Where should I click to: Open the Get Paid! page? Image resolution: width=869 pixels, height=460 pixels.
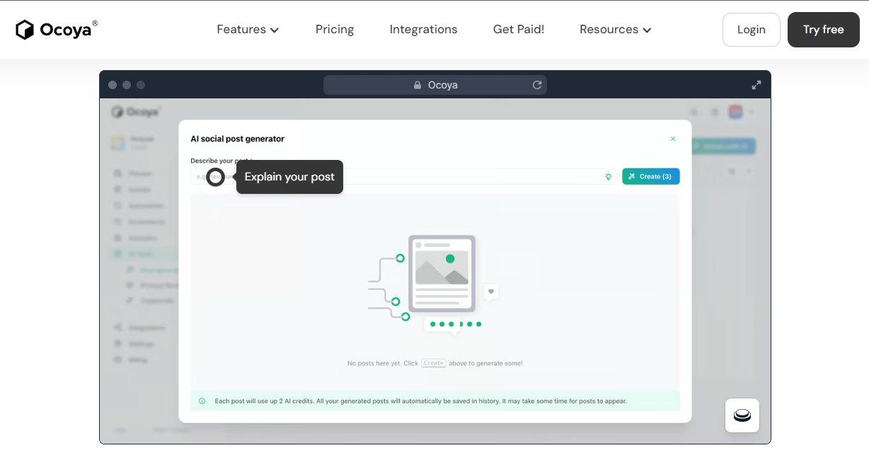click(x=519, y=30)
